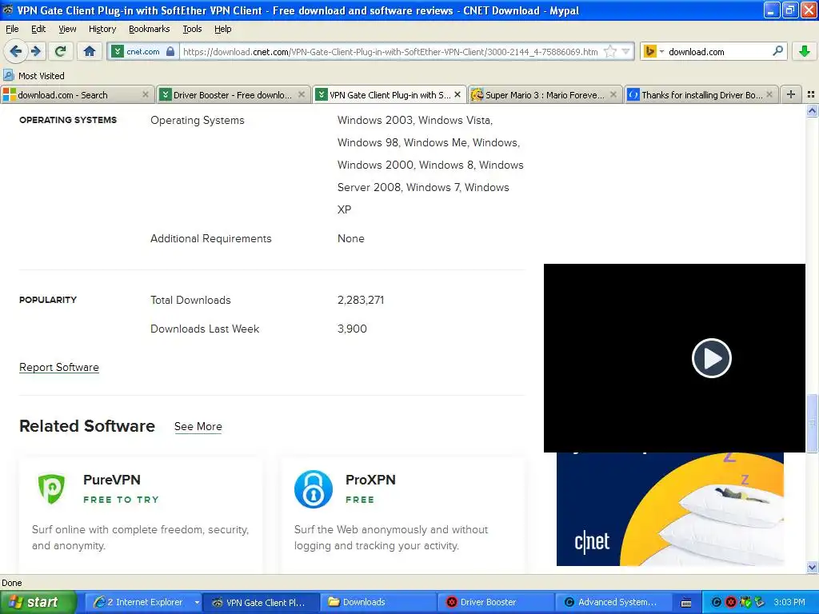Switch to download.com - Search tab
Screen dimensions: 819x614
[78, 94]
